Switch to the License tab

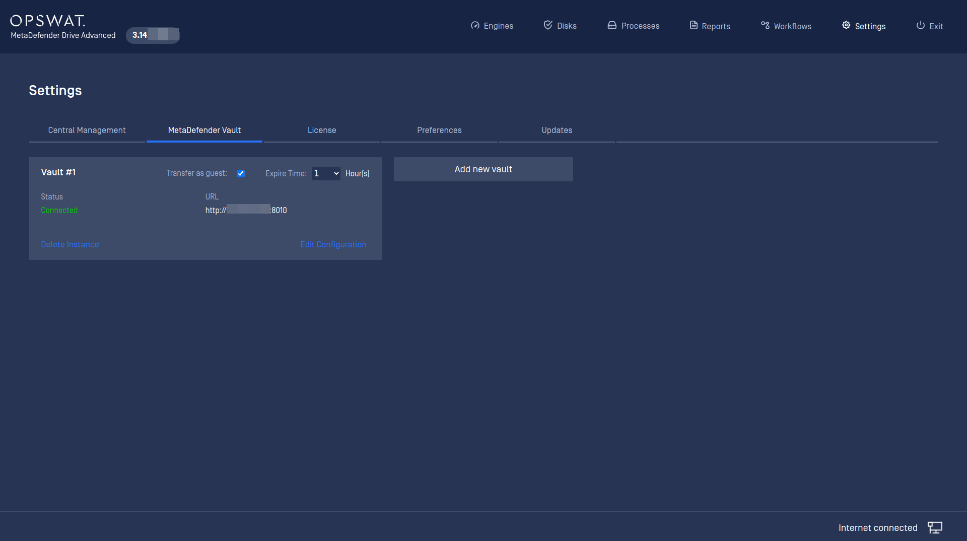(x=322, y=130)
